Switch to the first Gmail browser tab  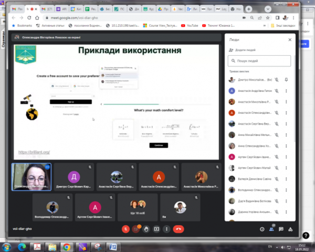point(17,9)
